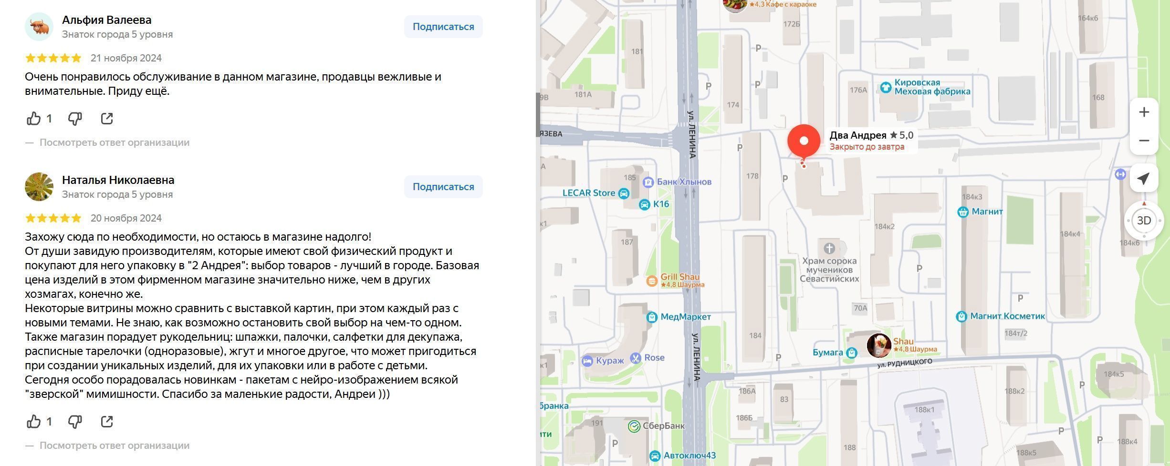The image size is (1170, 466).
Task: Zoom in on the map
Action: pyautogui.click(x=1144, y=112)
